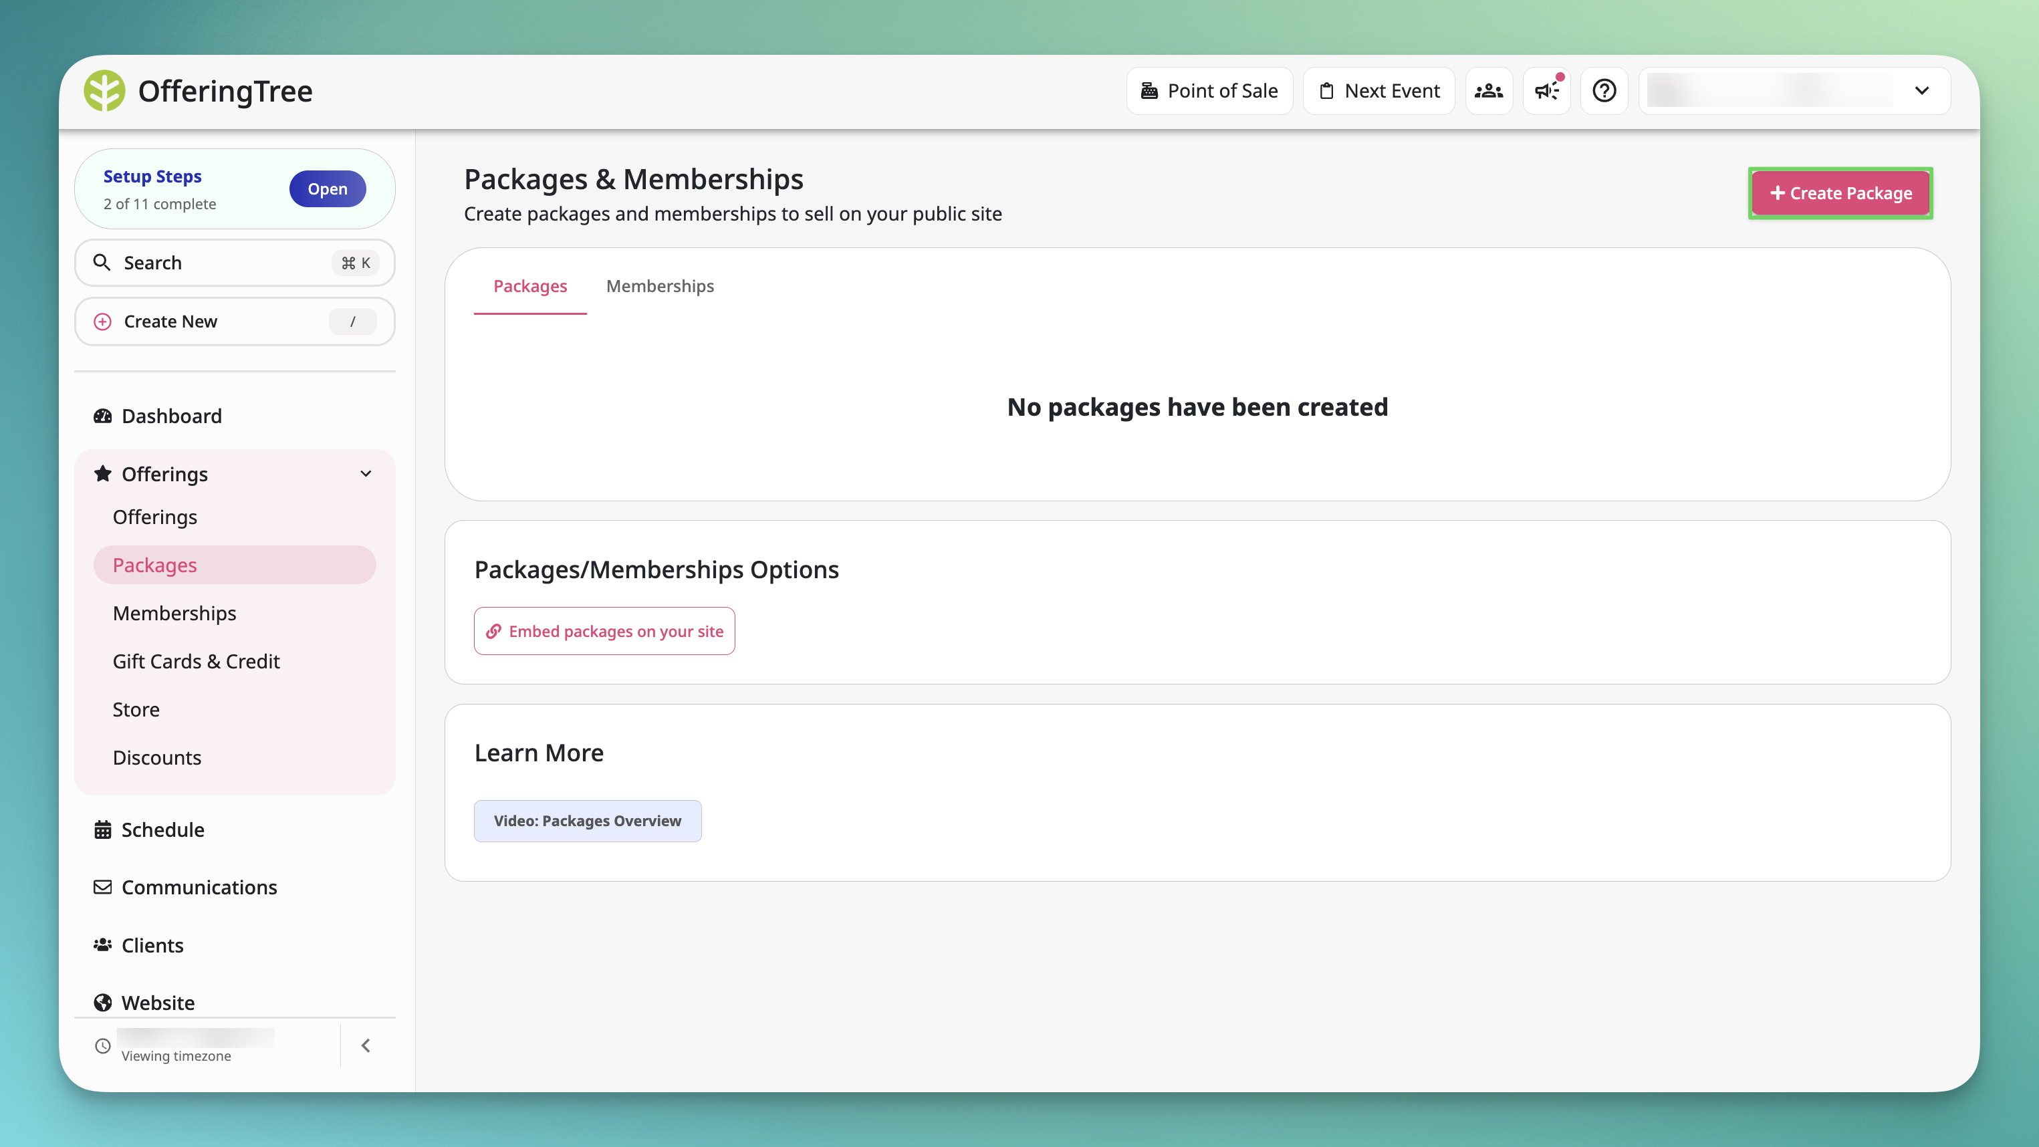Open the Setup Steps panel
The width and height of the screenshot is (2039, 1147).
click(327, 189)
